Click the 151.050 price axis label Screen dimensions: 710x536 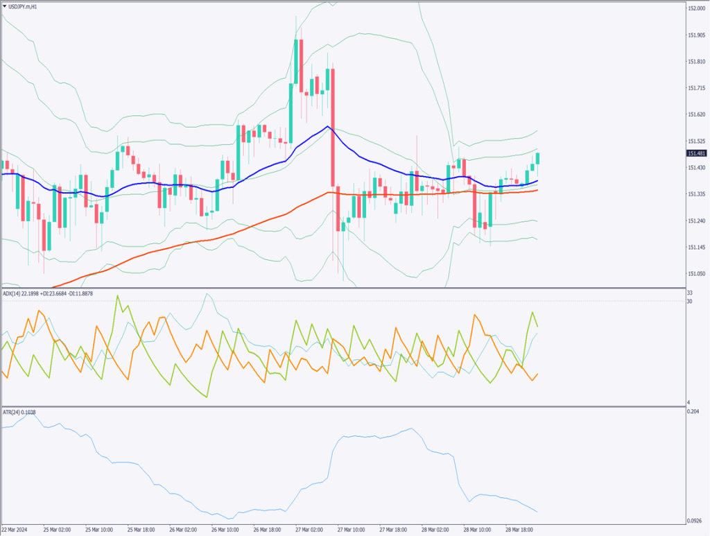coord(696,273)
